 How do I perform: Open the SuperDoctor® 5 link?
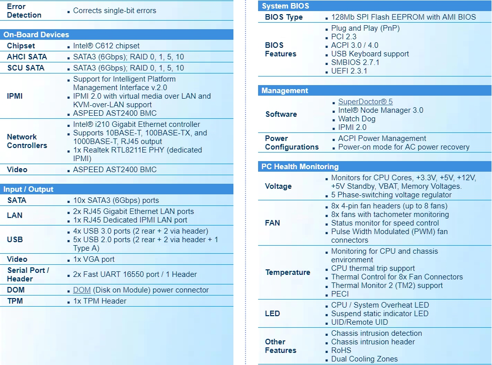click(x=365, y=102)
